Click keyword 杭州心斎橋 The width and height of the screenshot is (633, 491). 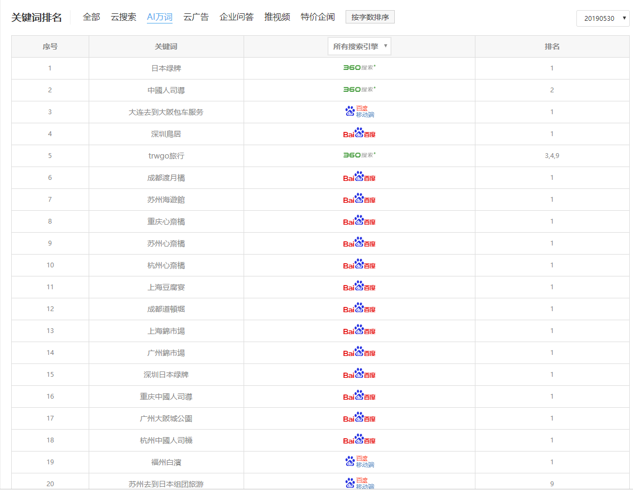click(166, 265)
